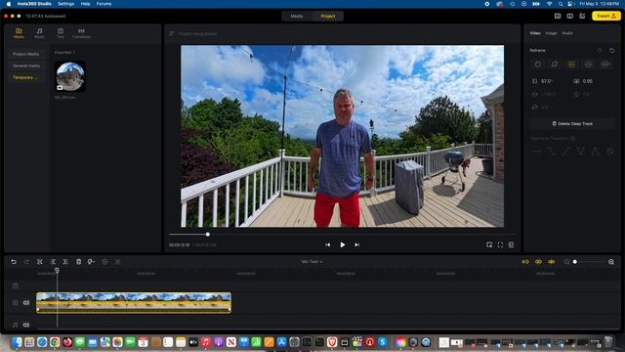Toggle the split panel layout icon in title bar
625x352 pixels.
(x=570, y=16)
